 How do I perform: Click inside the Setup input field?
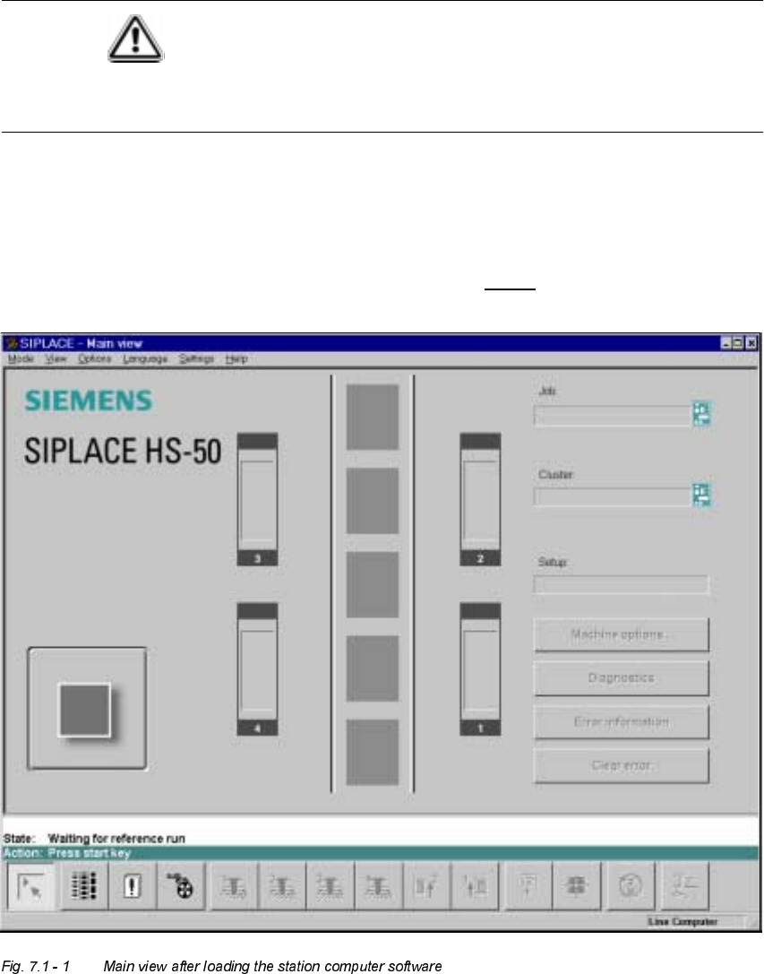pos(621,584)
